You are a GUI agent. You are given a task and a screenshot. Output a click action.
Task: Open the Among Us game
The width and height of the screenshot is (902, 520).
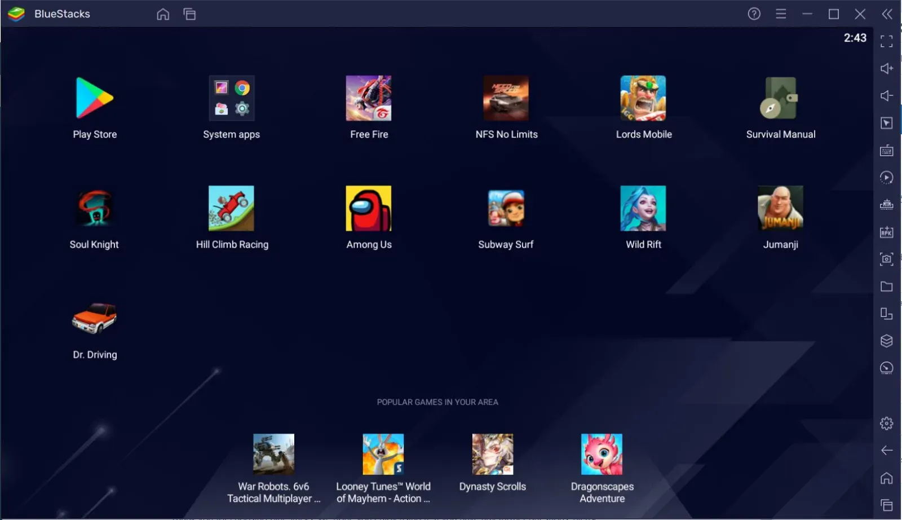pos(369,208)
